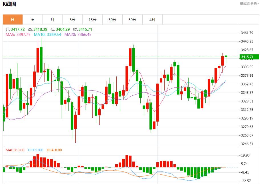This screenshot has height=184, width=261.
Task: Switch to the 月 monthly chart tab
Action: tap(52, 19)
